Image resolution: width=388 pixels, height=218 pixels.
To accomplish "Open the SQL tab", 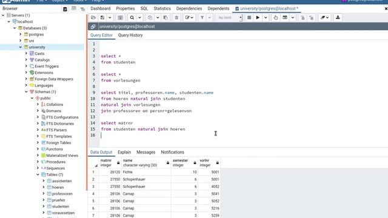I will pos(144,8).
